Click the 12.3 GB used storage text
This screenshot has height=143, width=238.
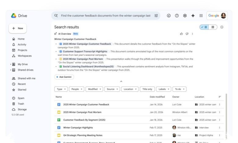18,115
